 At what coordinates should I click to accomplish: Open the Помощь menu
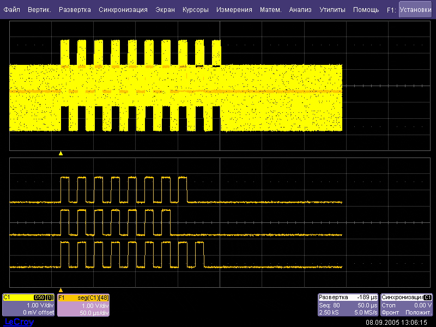(x=366, y=10)
